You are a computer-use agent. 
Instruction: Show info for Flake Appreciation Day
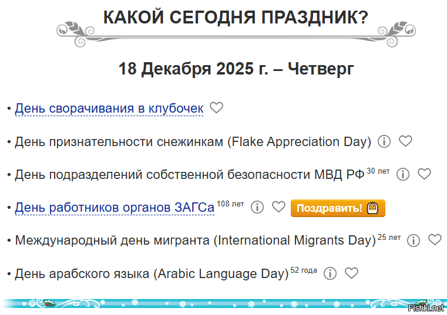384,141
